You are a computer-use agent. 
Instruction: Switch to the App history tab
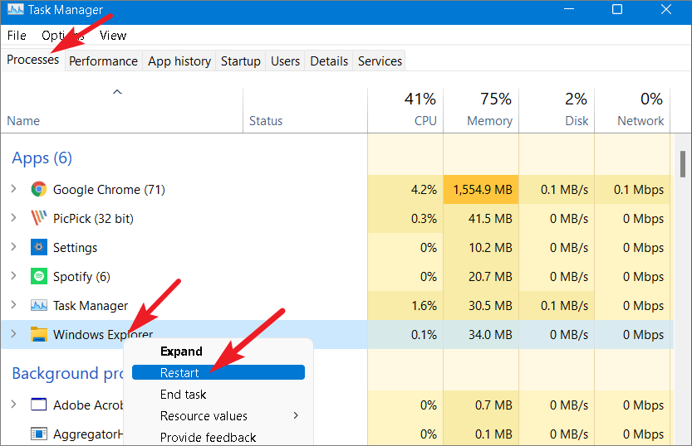point(179,61)
